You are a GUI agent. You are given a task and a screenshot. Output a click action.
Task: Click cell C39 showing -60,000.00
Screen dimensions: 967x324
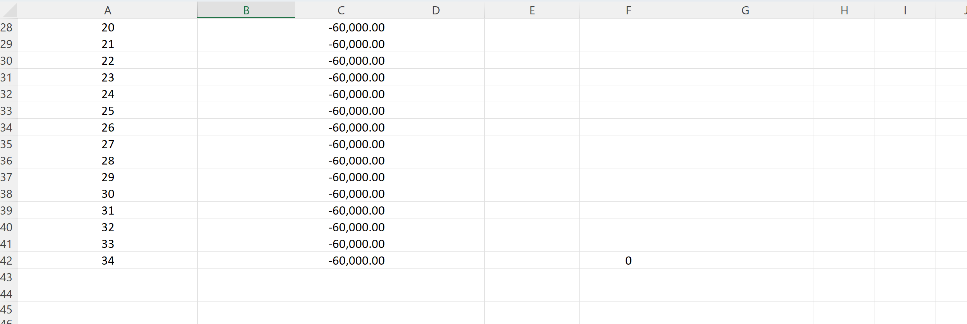341,210
